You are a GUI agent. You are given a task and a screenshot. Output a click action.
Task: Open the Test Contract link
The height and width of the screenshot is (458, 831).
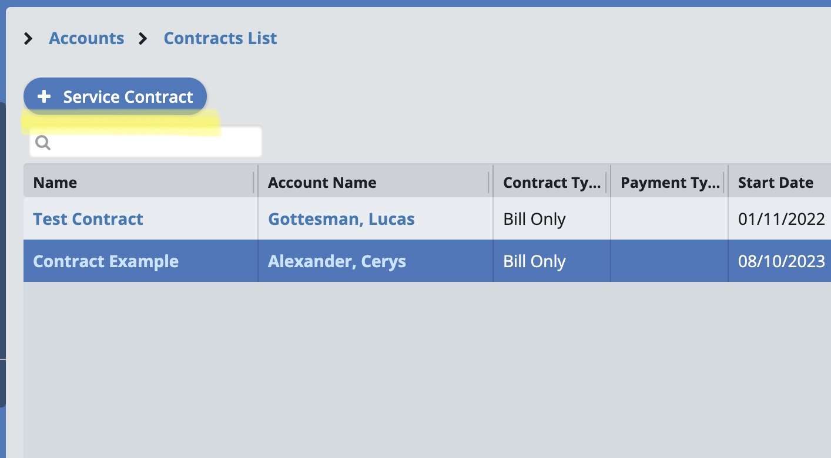(x=88, y=219)
